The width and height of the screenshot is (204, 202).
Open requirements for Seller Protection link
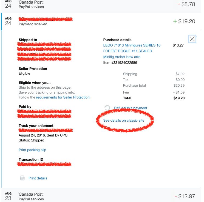pyautogui.click(x=63, y=97)
